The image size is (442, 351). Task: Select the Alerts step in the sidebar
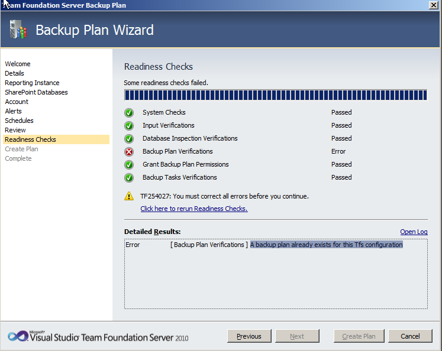pyautogui.click(x=13, y=111)
